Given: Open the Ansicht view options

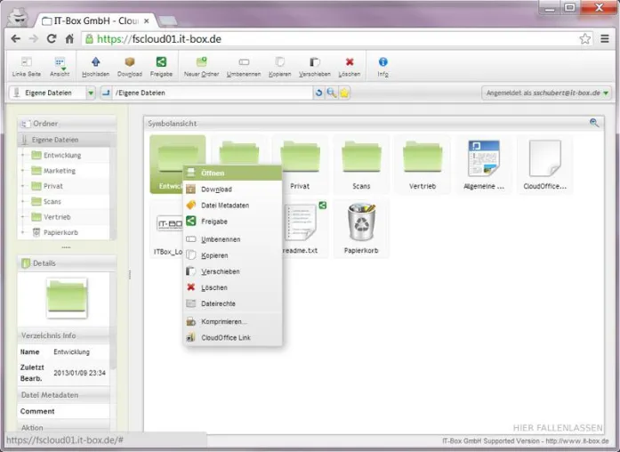Looking at the screenshot, I should [60, 67].
